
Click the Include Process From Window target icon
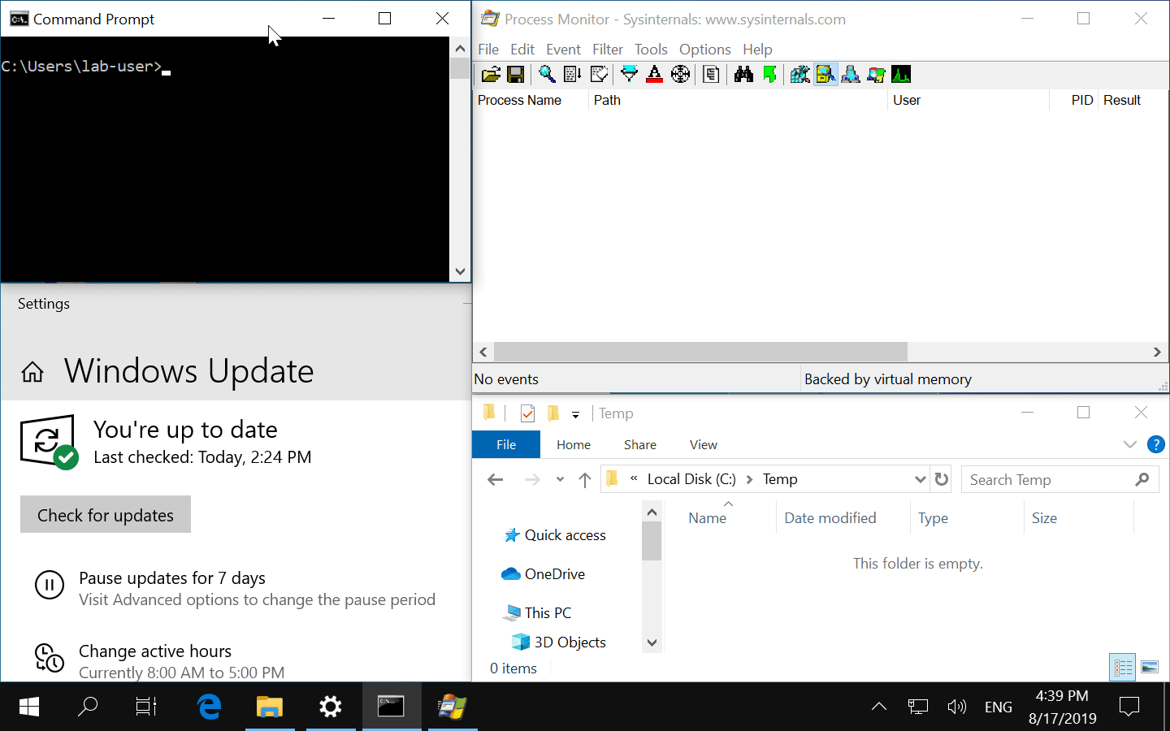point(681,75)
